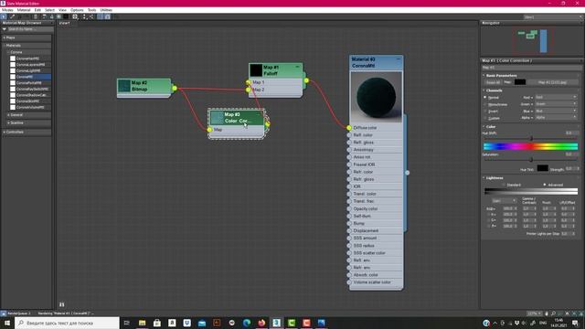Open the Tools menu
The image size is (585, 329).
click(x=91, y=10)
